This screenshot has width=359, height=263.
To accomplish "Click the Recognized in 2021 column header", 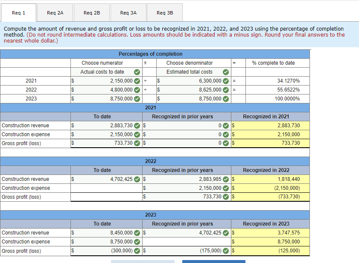I will pyautogui.click(x=266, y=117).
